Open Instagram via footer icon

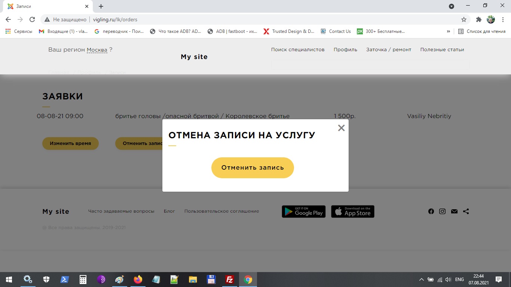click(442, 211)
